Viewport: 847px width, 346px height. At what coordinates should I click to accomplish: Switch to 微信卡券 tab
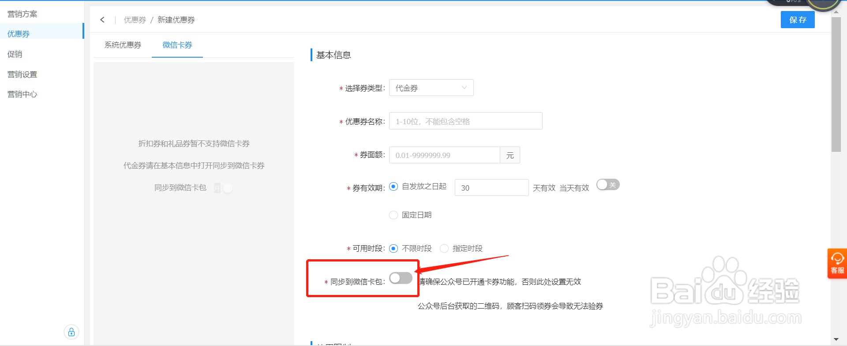(x=177, y=45)
